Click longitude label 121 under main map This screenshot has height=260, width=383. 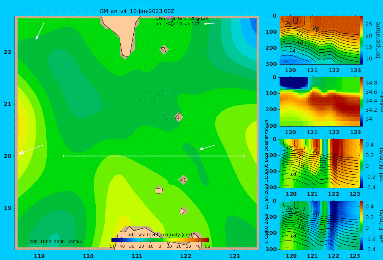137,256
